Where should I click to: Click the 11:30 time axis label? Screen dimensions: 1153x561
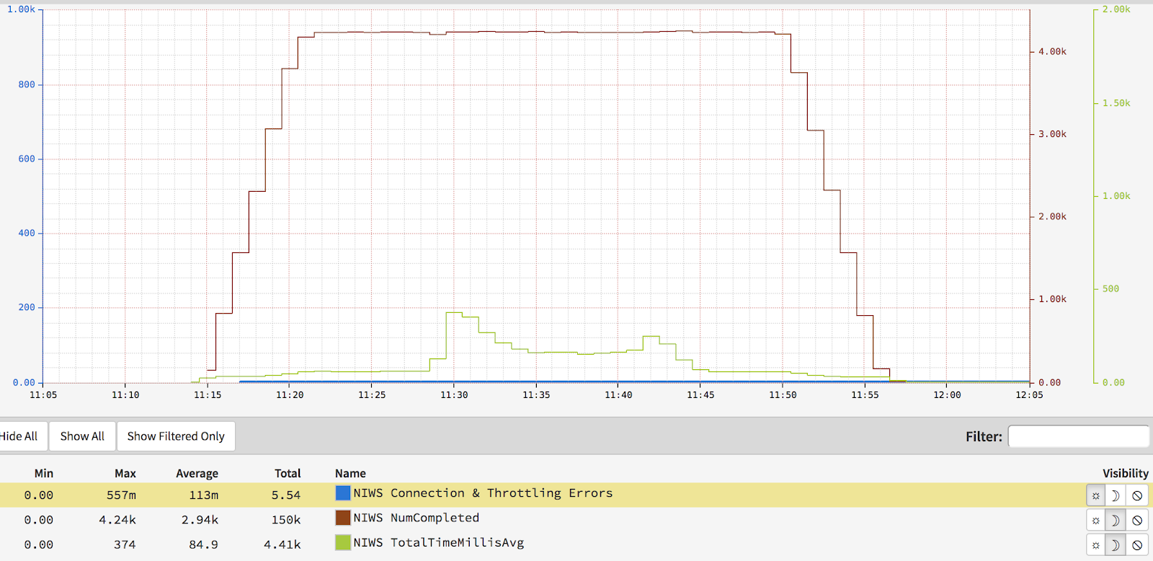coord(454,395)
